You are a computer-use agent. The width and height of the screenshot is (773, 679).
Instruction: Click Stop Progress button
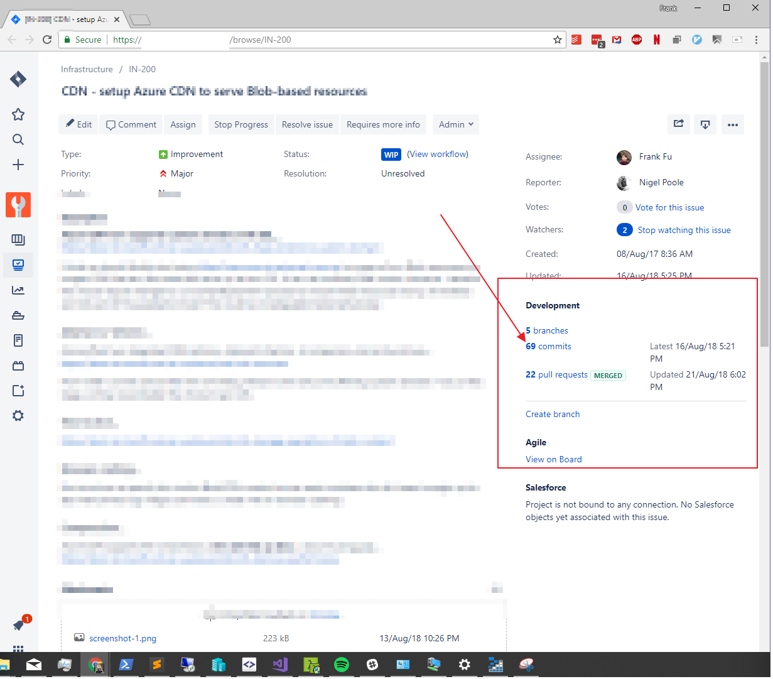click(x=241, y=124)
